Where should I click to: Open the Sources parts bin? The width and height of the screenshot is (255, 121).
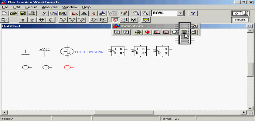coord(23,20)
